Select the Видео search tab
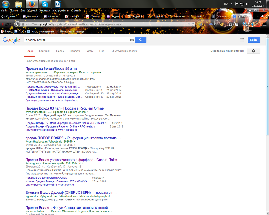Screen dimensions: 269x215 tap(60, 51)
